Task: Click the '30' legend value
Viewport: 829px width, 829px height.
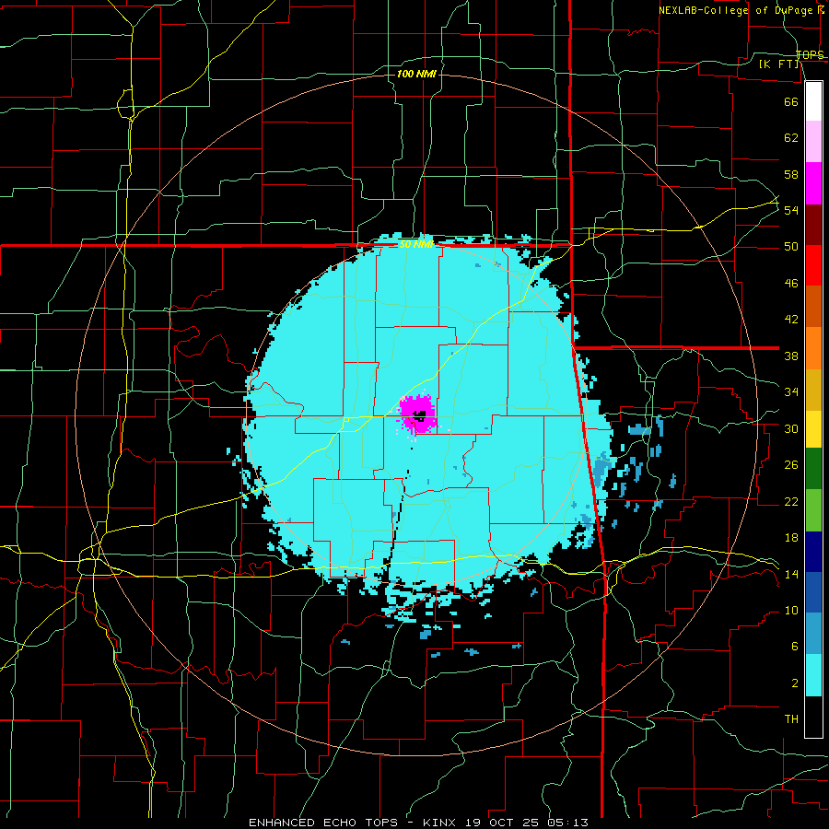Action: pyautogui.click(x=791, y=428)
